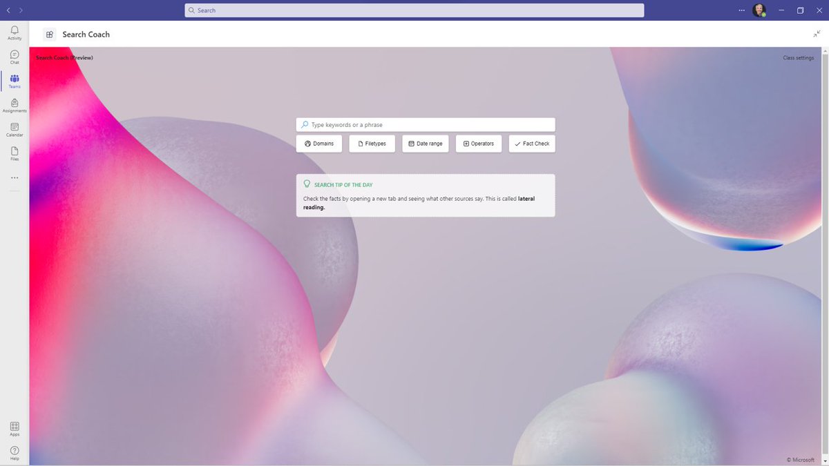Viewport: 829px width, 466px height.
Task: Select Teams in the left rail
Action: (15, 81)
